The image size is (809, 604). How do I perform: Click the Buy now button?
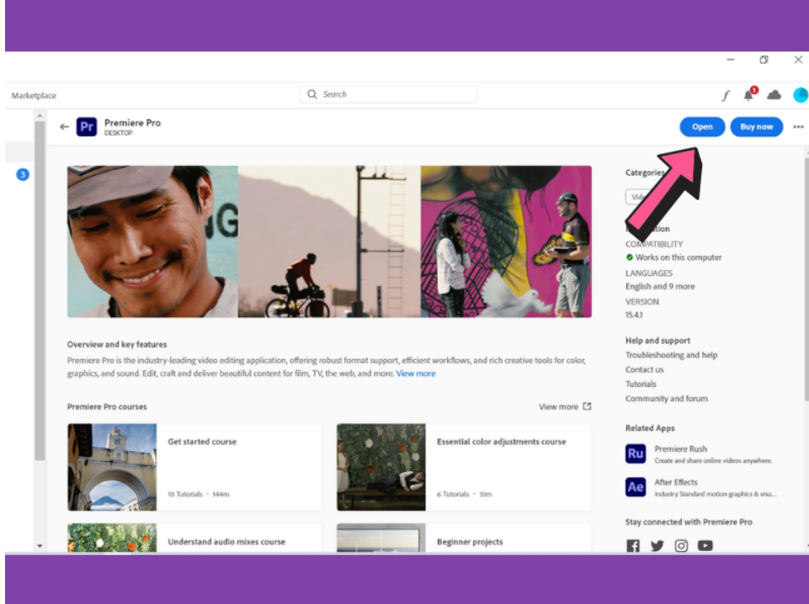(756, 127)
